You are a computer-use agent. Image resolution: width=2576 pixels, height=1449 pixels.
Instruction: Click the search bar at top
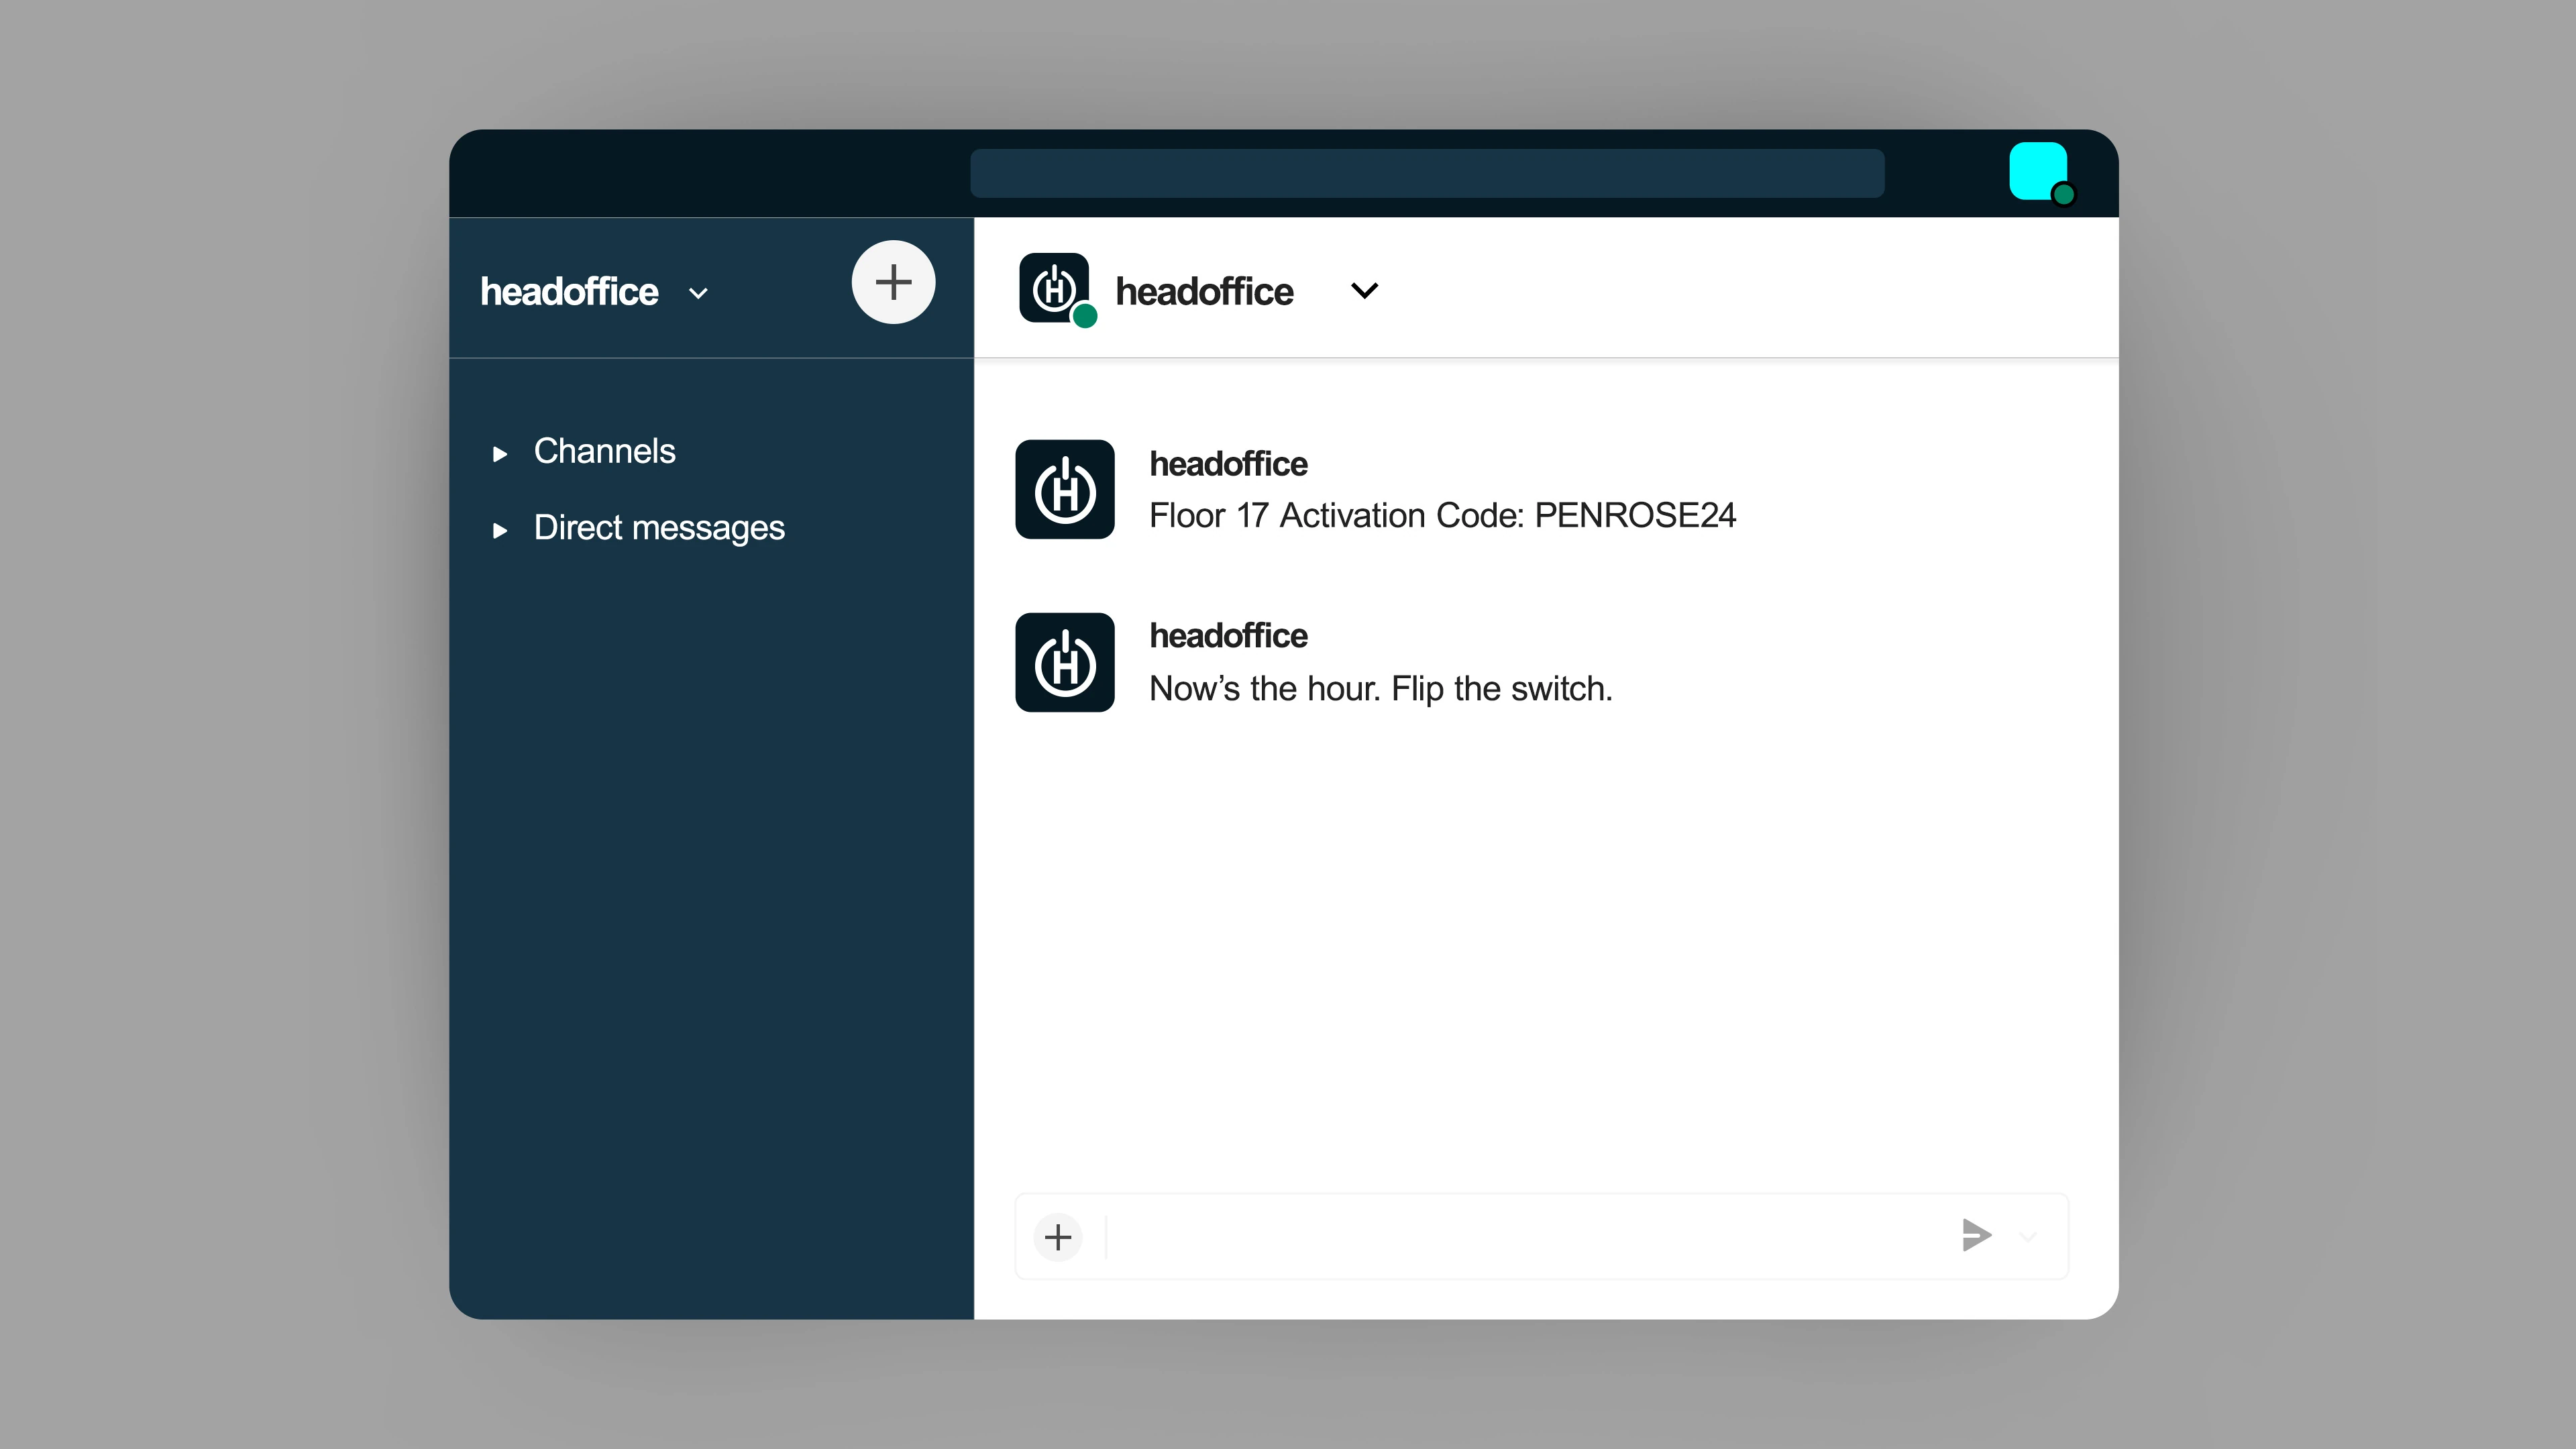pyautogui.click(x=1427, y=173)
